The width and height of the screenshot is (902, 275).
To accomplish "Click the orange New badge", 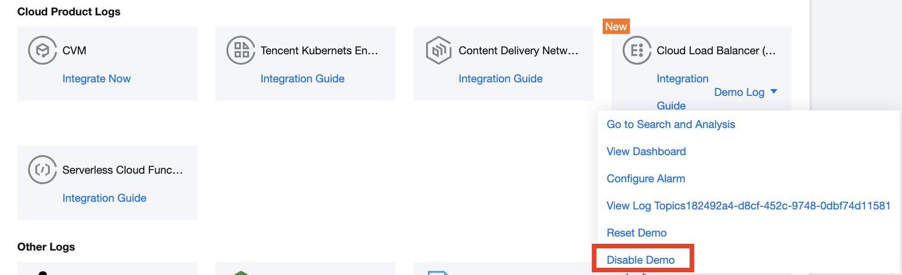I will (616, 26).
